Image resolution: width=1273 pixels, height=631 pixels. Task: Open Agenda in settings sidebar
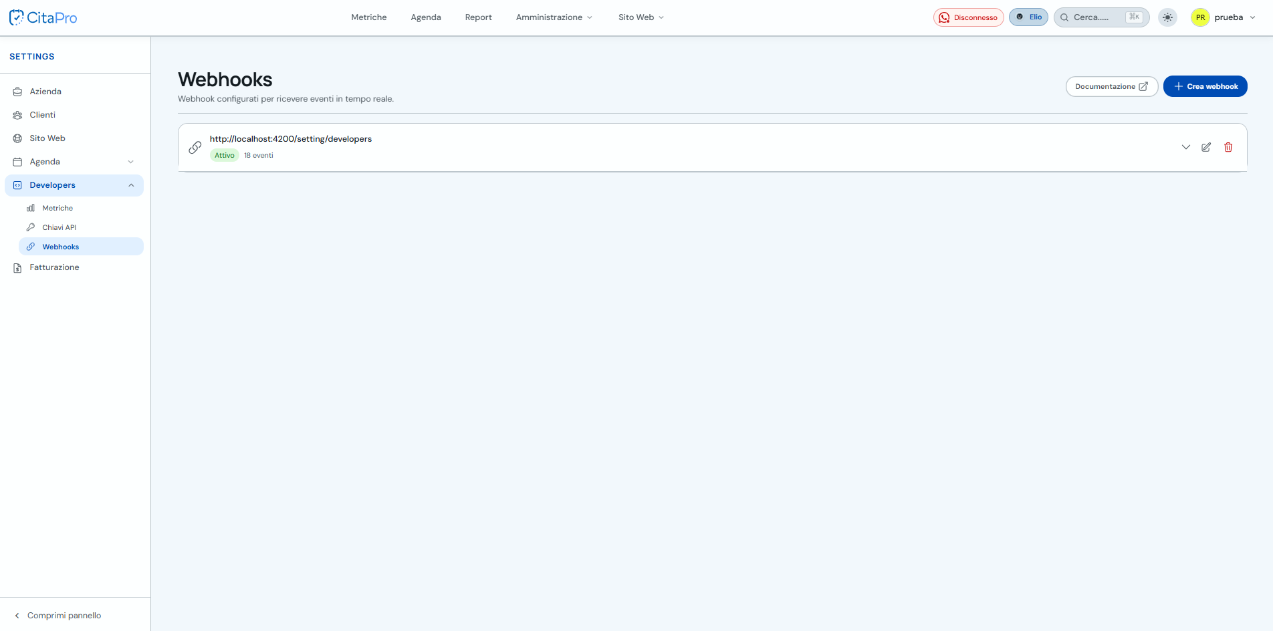74,162
